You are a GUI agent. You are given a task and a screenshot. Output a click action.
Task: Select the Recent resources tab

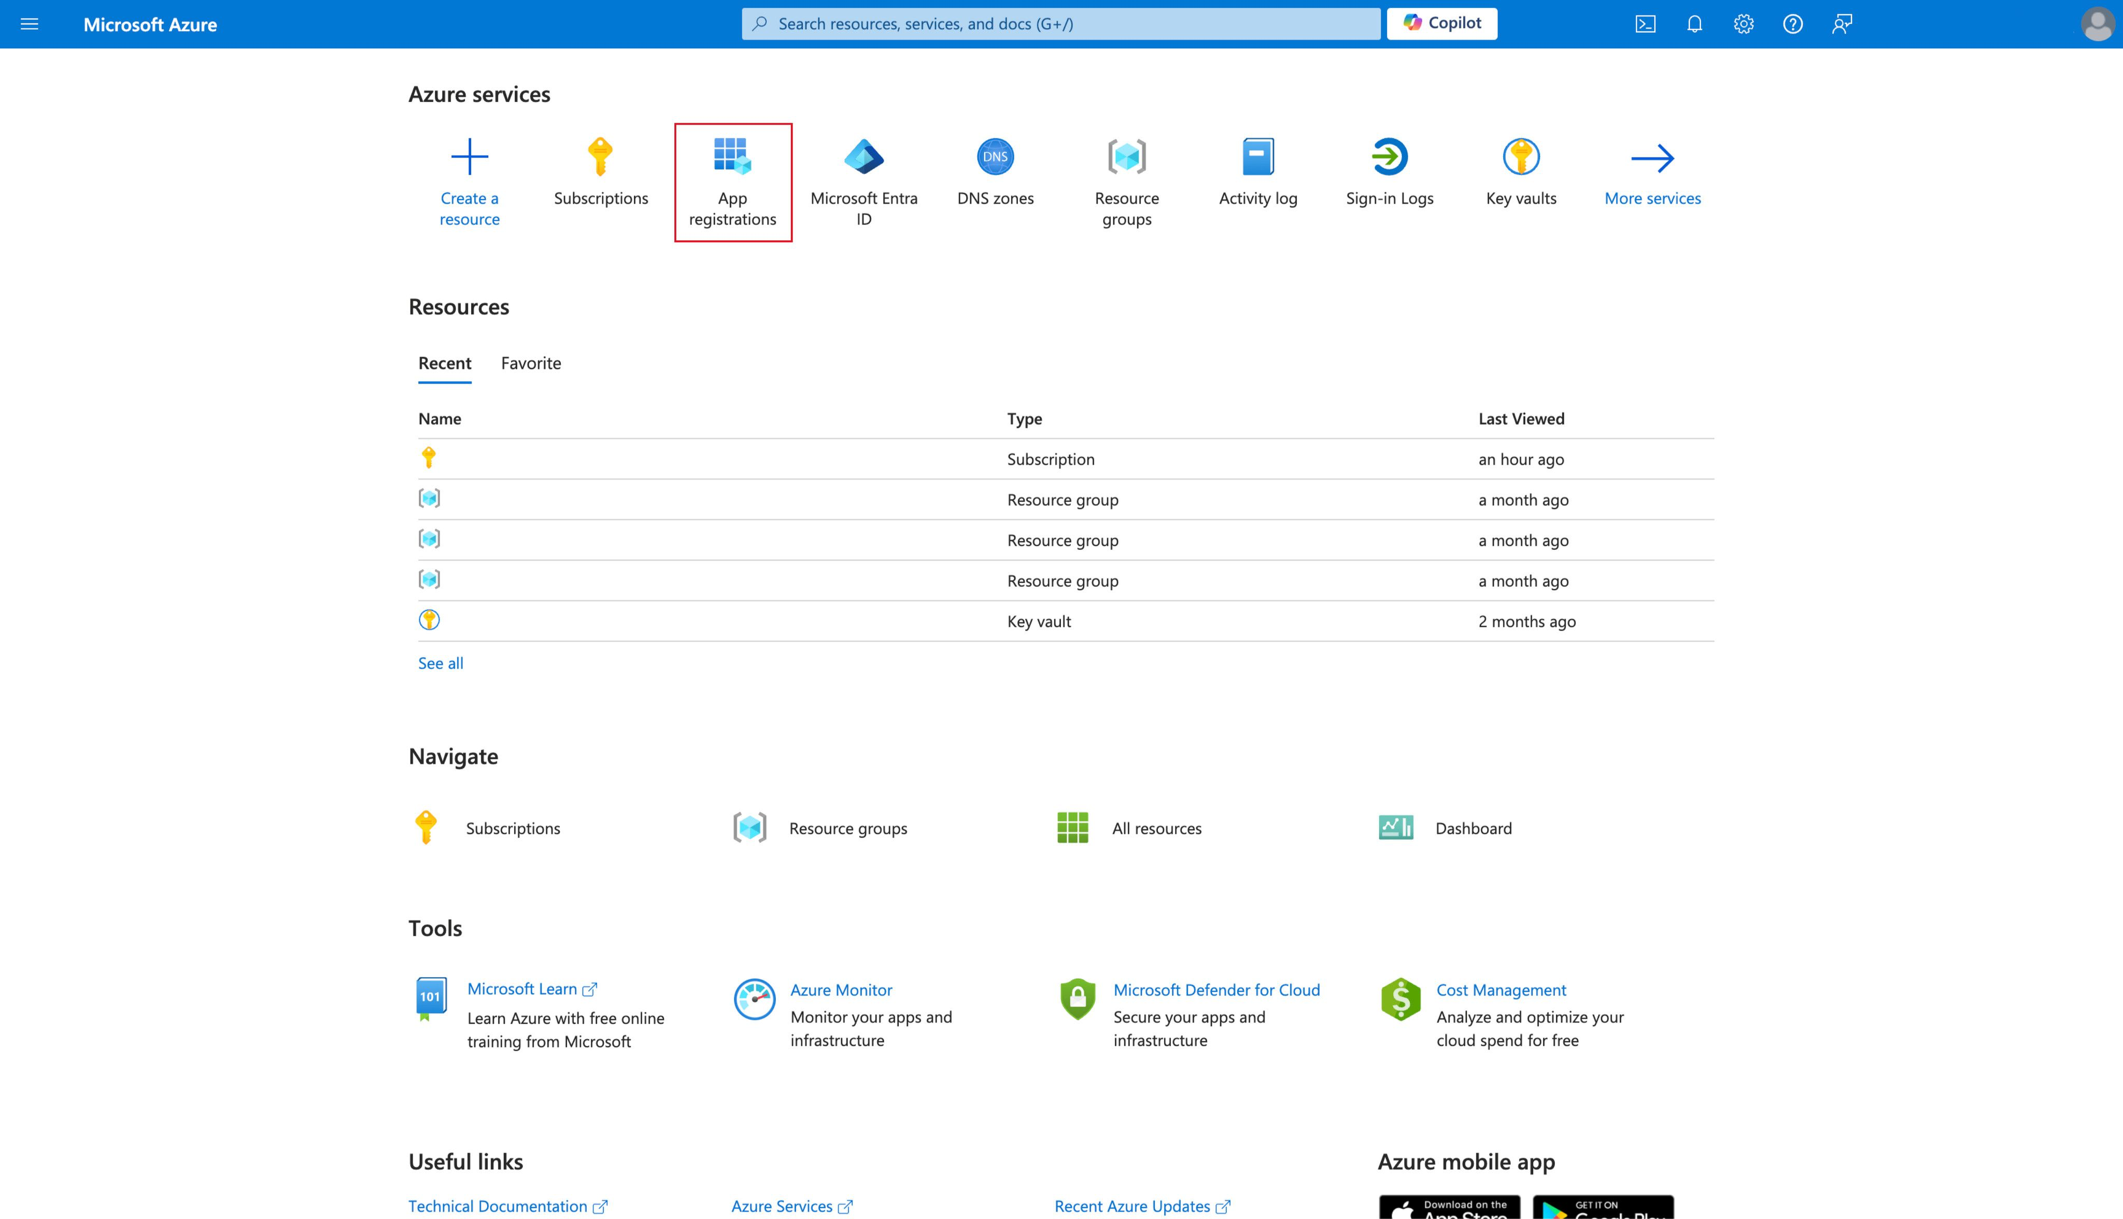(445, 363)
